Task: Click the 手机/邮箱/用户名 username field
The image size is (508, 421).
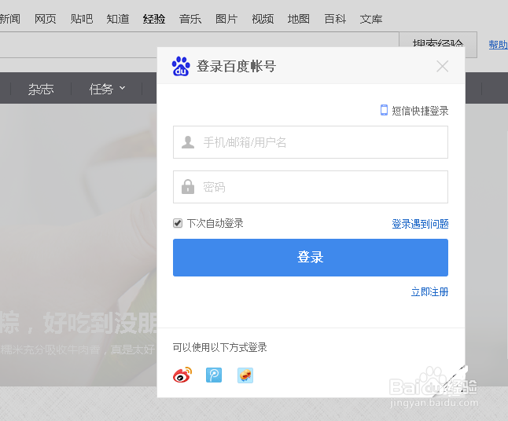Action: (311, 142)
